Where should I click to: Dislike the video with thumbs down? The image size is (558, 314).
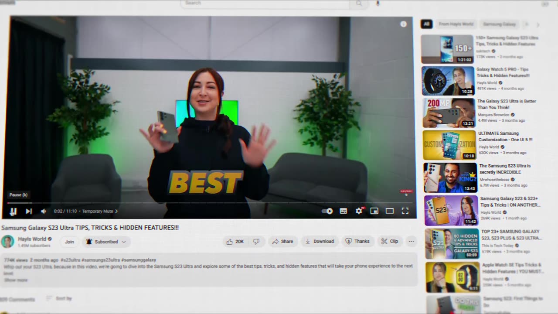(256, 242)
